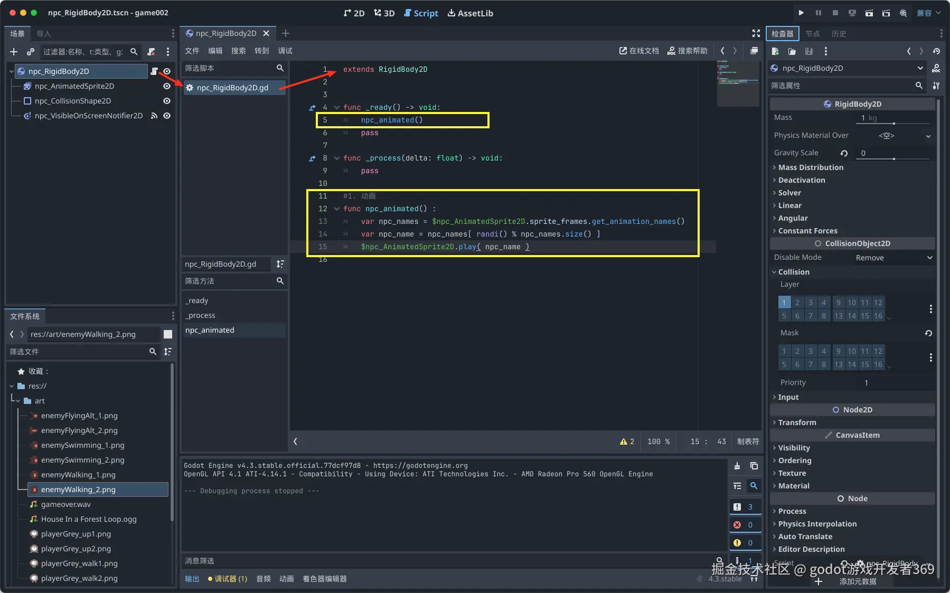The height and width of the screenshot is (593, 950).
Task: Open 在线文档 online documentation link
Action: tap(639, 51)
